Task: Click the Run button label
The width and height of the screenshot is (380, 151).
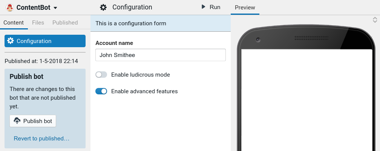Action: [x=215, y=7]
